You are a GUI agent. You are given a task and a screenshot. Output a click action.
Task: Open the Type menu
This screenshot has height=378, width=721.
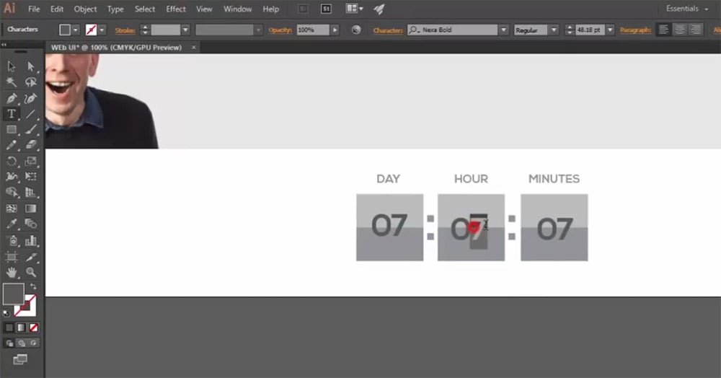tap(115, 9)
